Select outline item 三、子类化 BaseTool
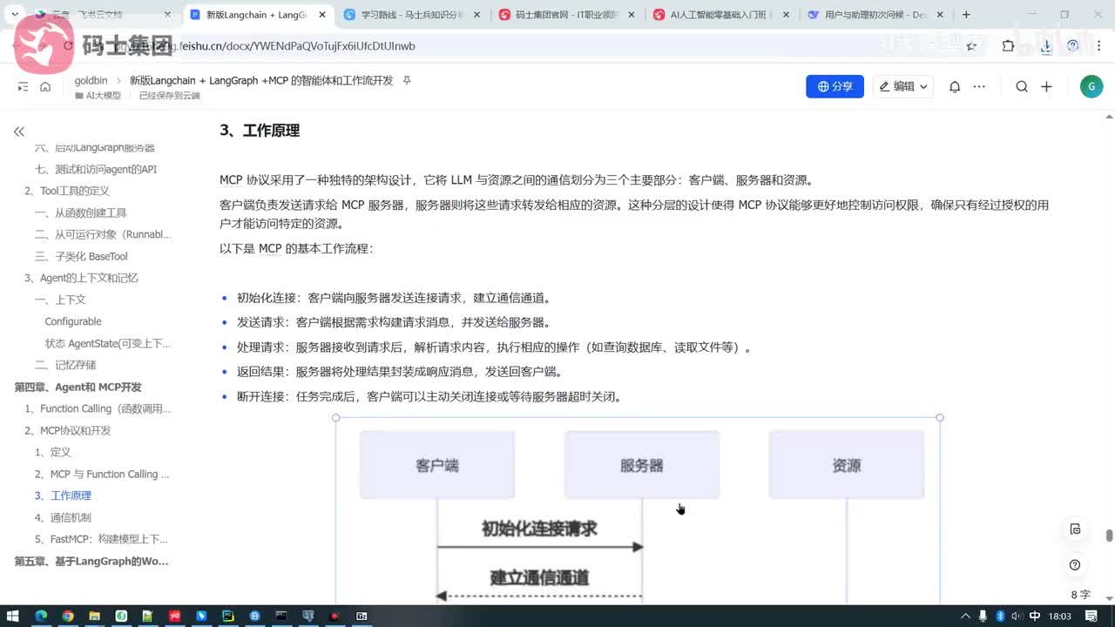 point(81,256)
